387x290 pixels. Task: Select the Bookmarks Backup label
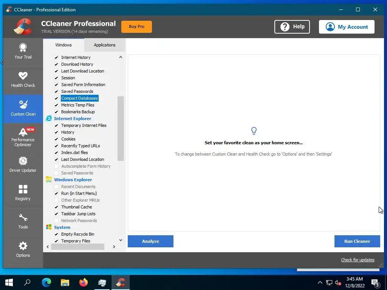[x=78, y=112]
